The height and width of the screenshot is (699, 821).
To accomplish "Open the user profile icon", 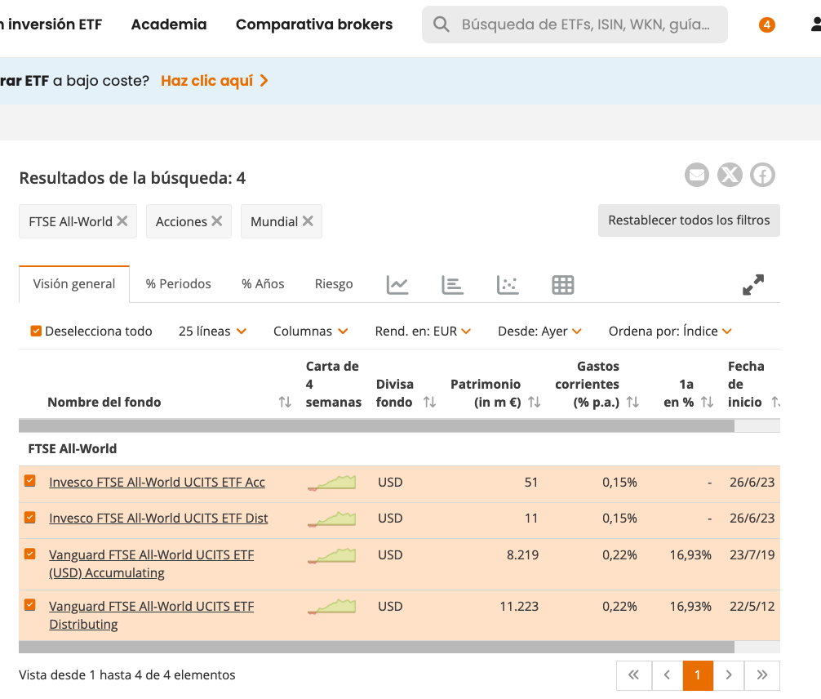I will (x=817, y=24).
